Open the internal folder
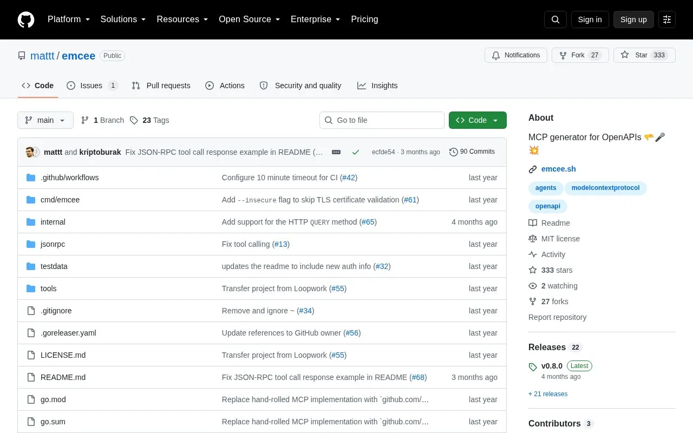 pos(53,222)
